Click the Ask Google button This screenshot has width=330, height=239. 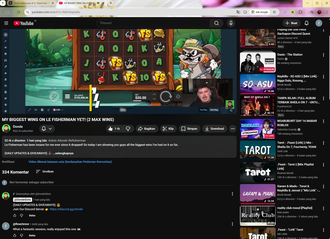(x=260, y=12)
